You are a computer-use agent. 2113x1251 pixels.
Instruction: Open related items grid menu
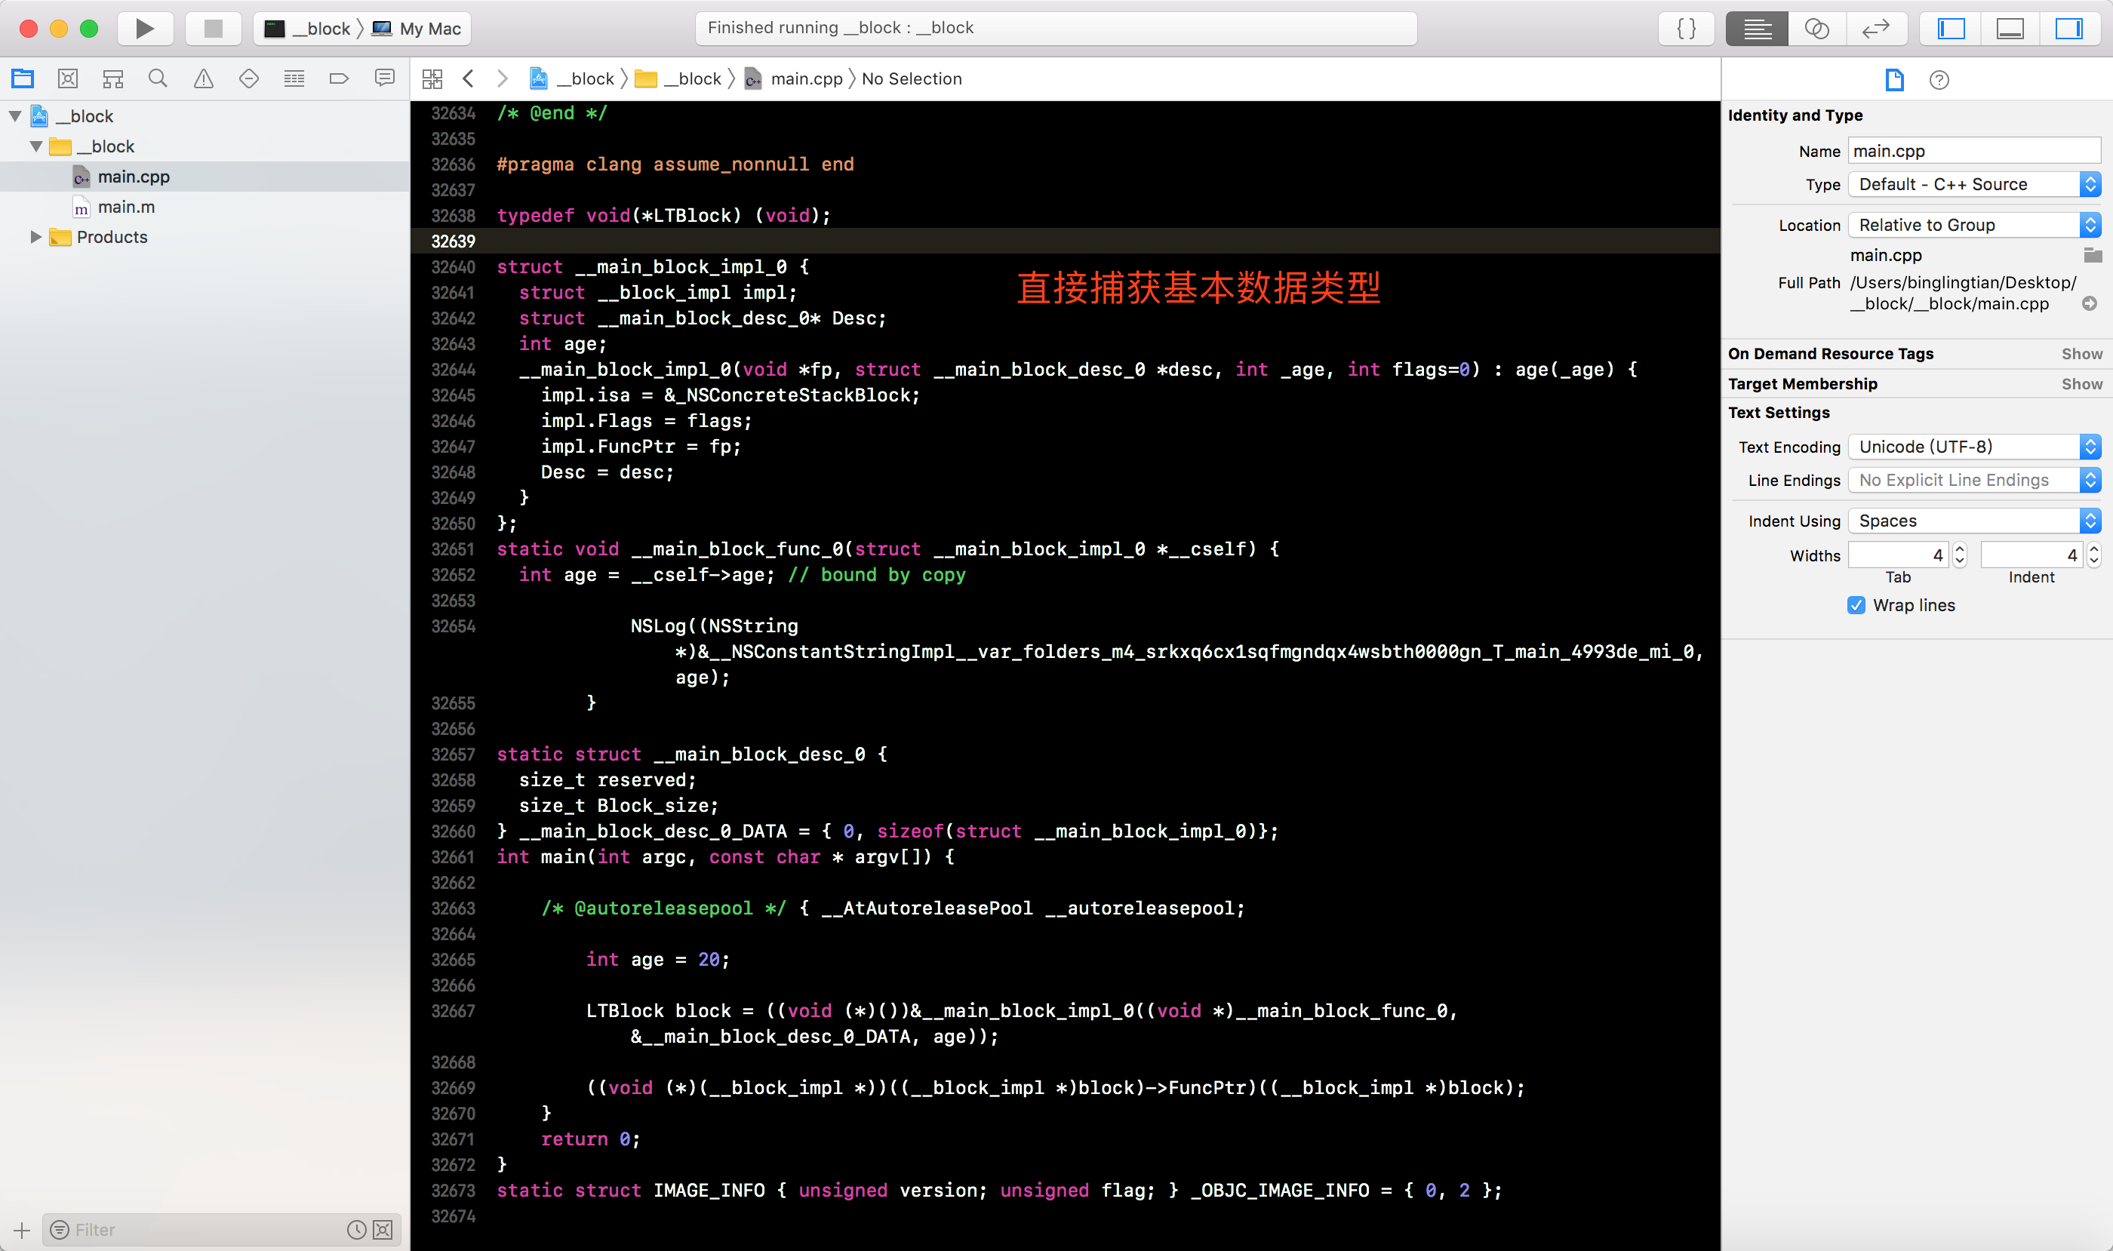coord(432,78)
